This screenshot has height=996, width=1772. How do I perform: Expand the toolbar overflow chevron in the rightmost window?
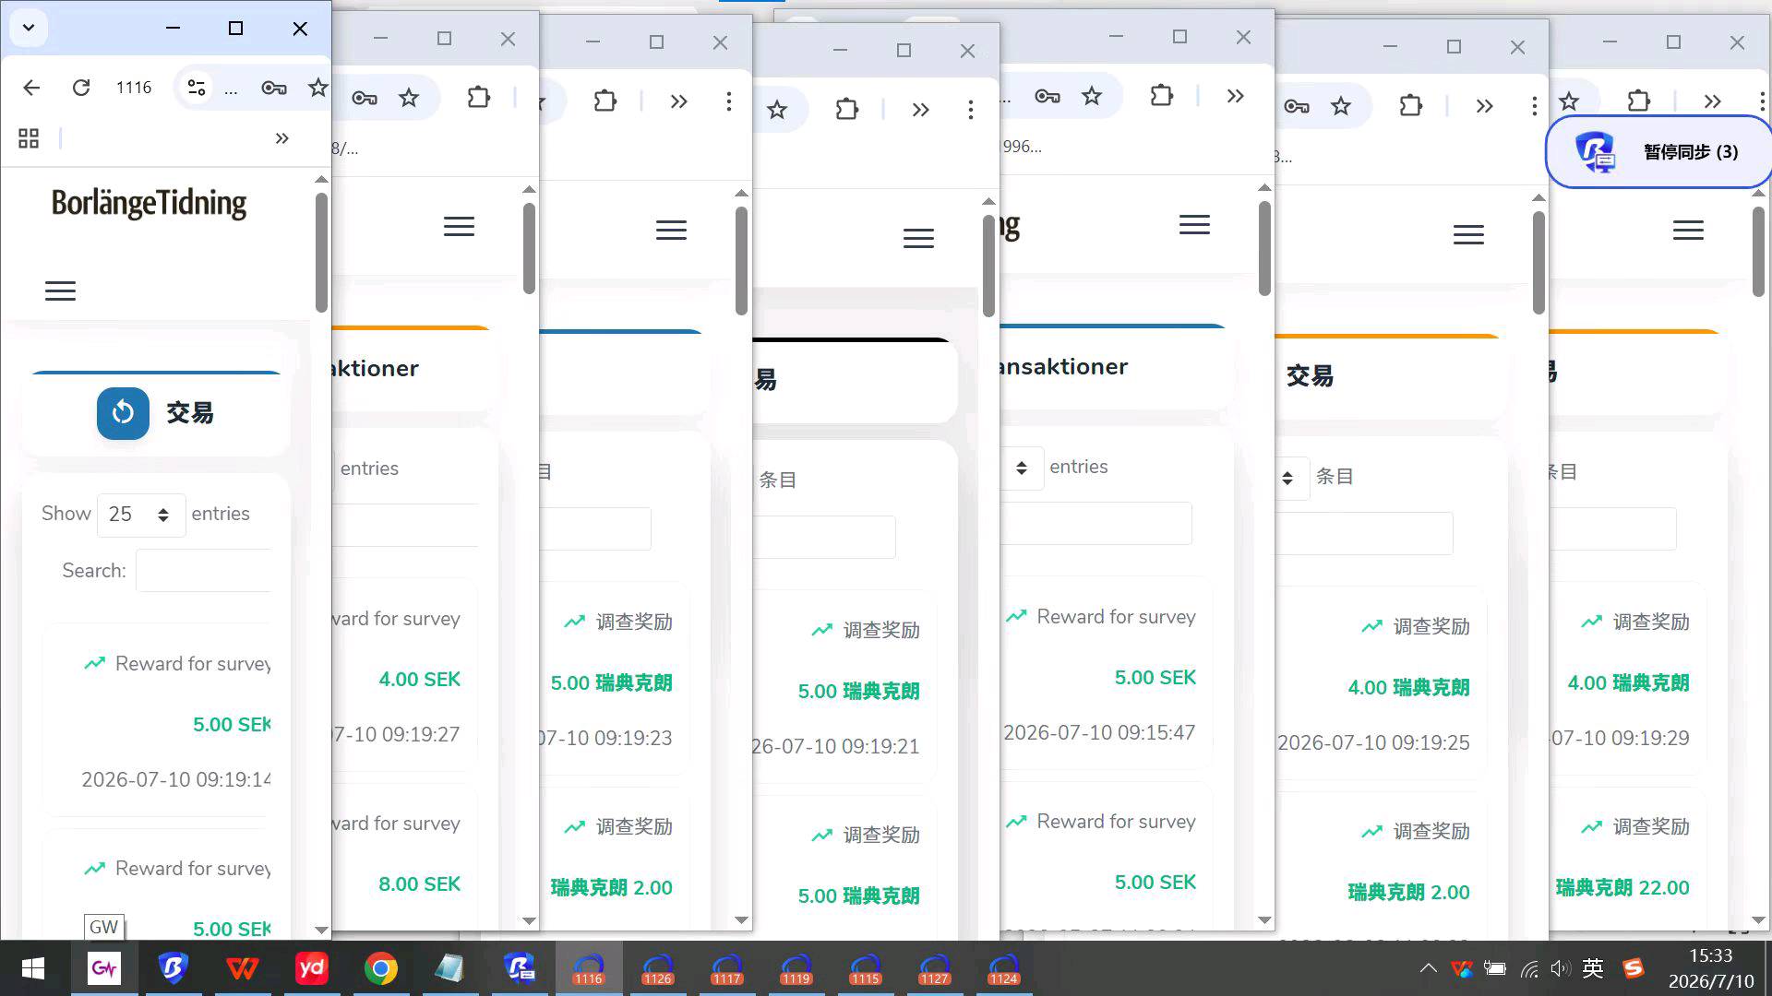coord(1712,101)
